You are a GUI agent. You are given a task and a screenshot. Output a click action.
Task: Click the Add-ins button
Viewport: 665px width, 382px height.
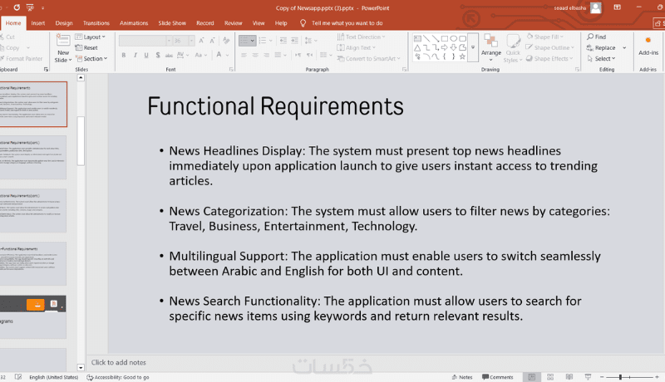tap(648, 46)
